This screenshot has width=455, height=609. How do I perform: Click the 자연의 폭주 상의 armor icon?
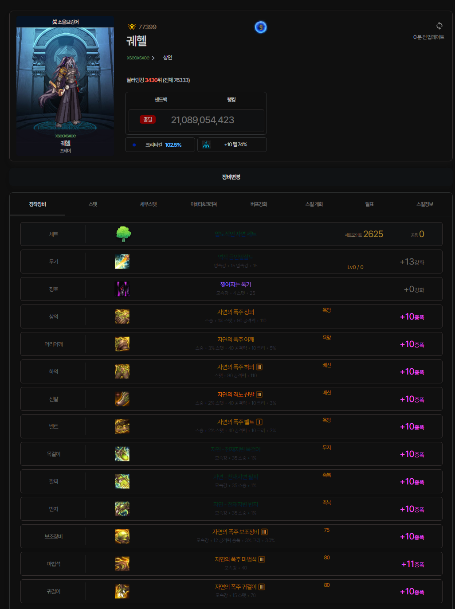[122, 316]
